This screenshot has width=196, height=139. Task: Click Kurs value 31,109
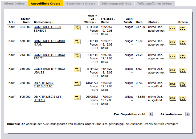[x=140, y=27]
